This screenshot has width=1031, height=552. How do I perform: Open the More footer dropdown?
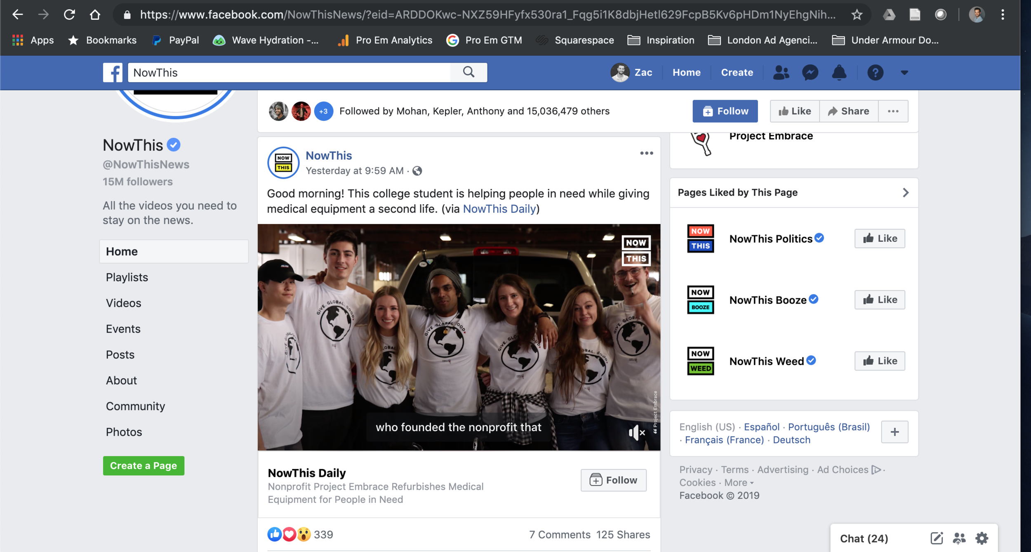[x=739, y=483]
